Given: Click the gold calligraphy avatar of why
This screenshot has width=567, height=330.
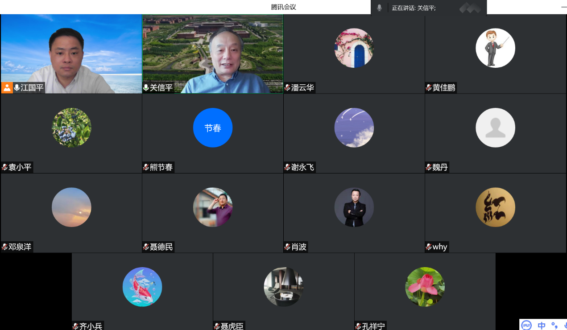Looking at the screenshot, I should click(496, 207).
